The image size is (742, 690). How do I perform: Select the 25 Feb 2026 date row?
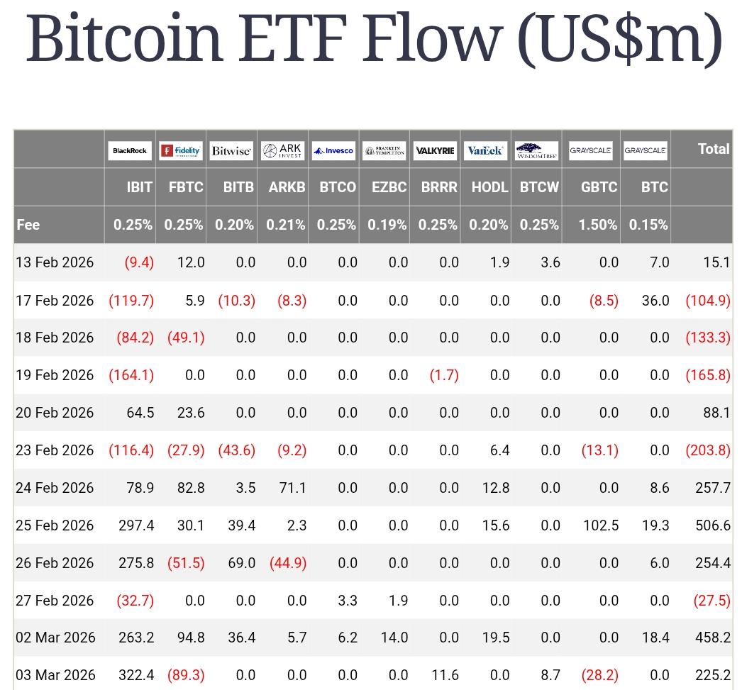pos(55,525)
